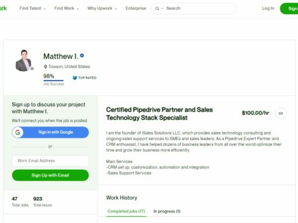Image resolution: width=298 pixels, height=223 pixels.
Task: Select the Completed jobs (17) tab
Action: 126,211
